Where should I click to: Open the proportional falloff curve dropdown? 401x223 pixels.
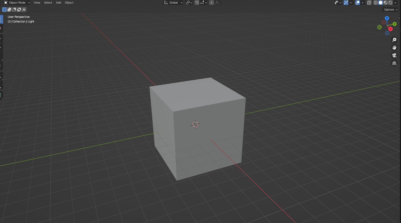(x=218, y=3)
